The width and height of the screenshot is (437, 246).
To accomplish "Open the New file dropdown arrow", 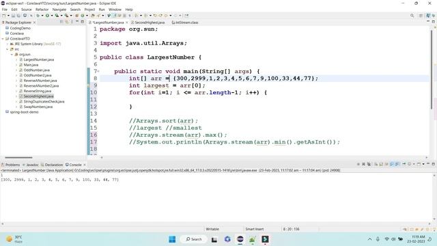I will click(x=8, y=16).
